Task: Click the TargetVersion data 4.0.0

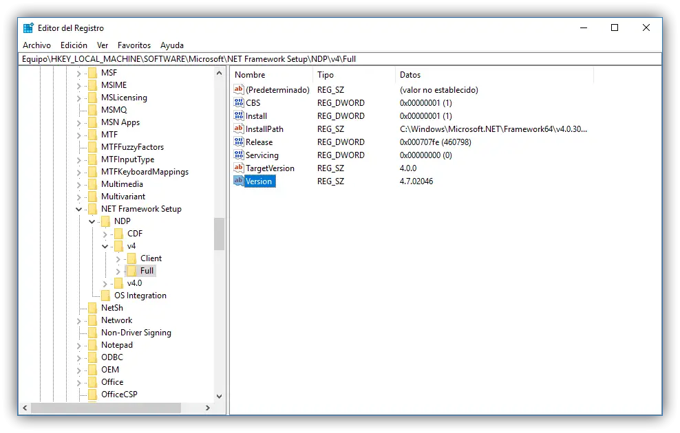Action: coord(408,168)
